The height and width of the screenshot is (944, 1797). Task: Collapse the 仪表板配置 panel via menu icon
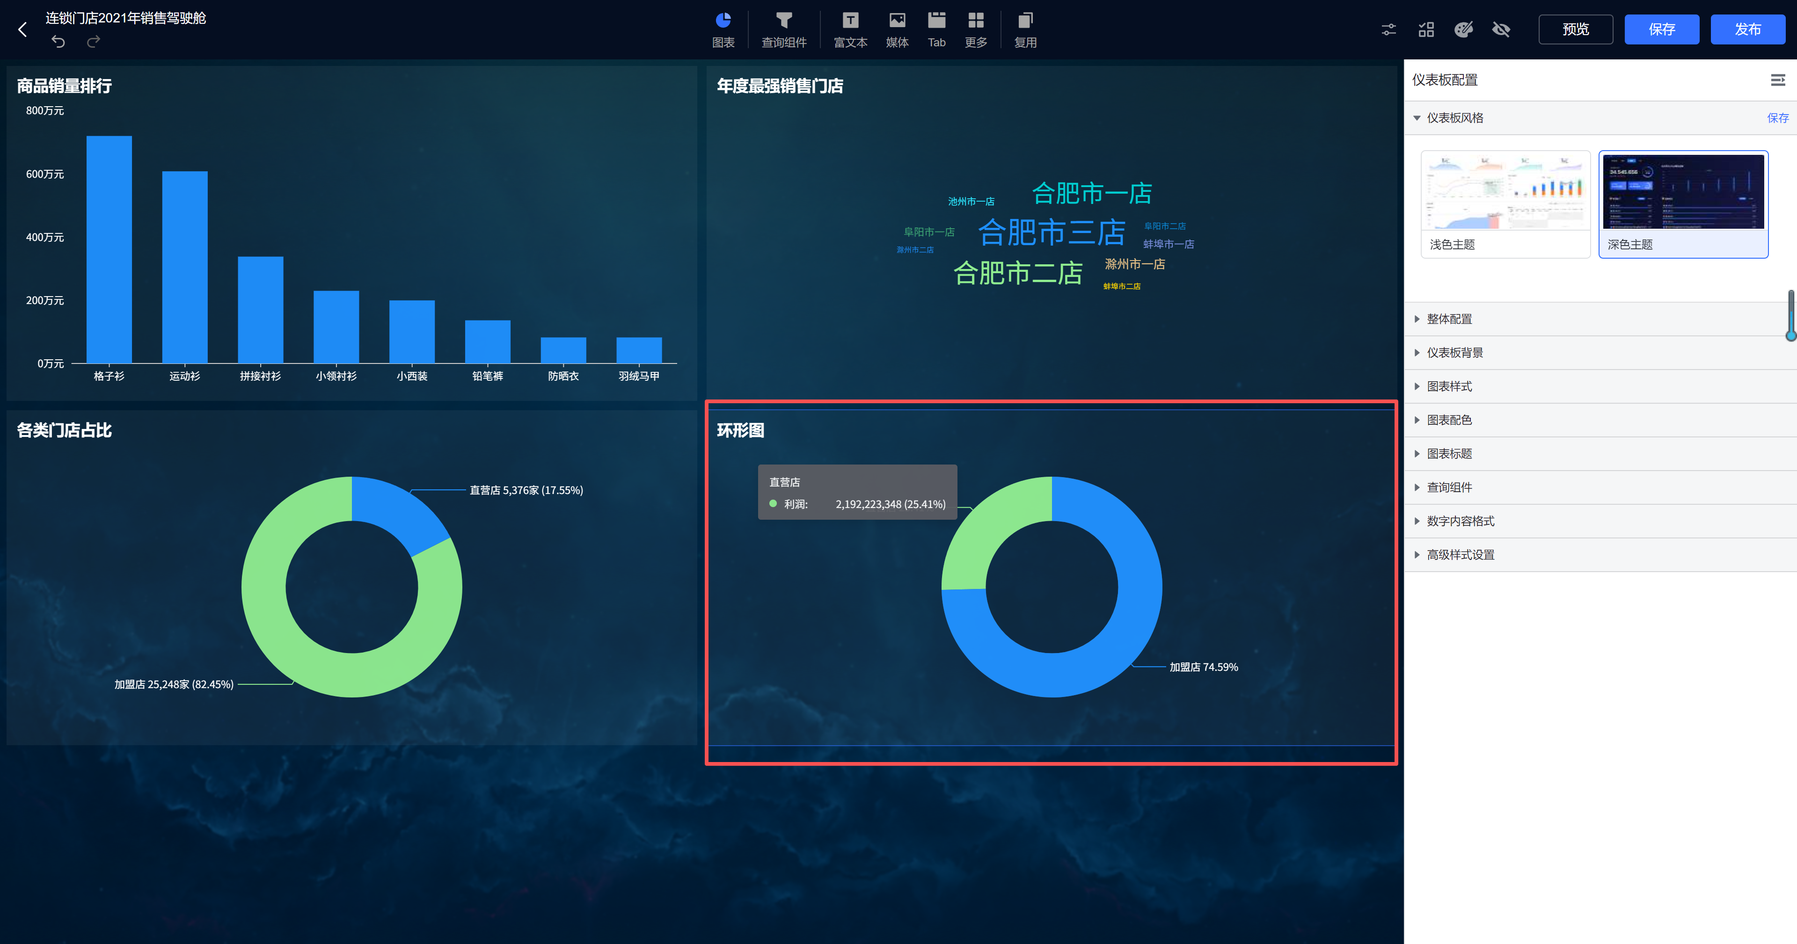[1777, 80]
